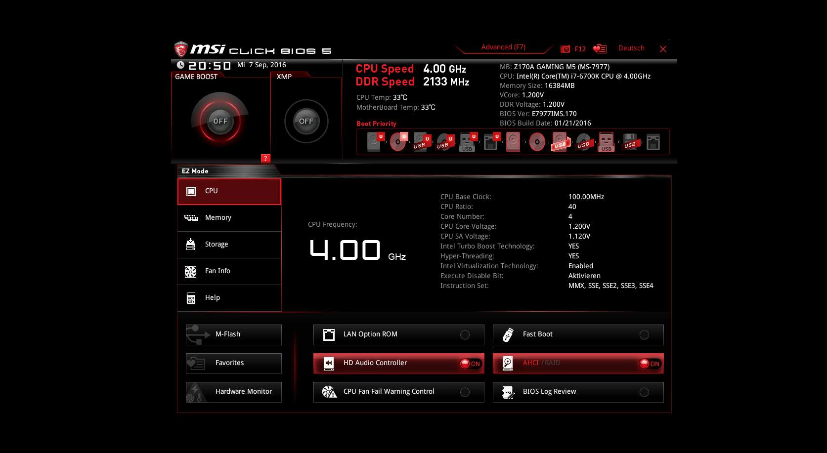The image size is (827, 453).
Task: Activate the GAME BOOST dial
Action: pos(219,120)
